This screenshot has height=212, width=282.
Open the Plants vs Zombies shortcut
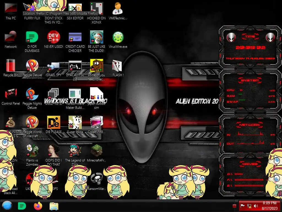32,155
